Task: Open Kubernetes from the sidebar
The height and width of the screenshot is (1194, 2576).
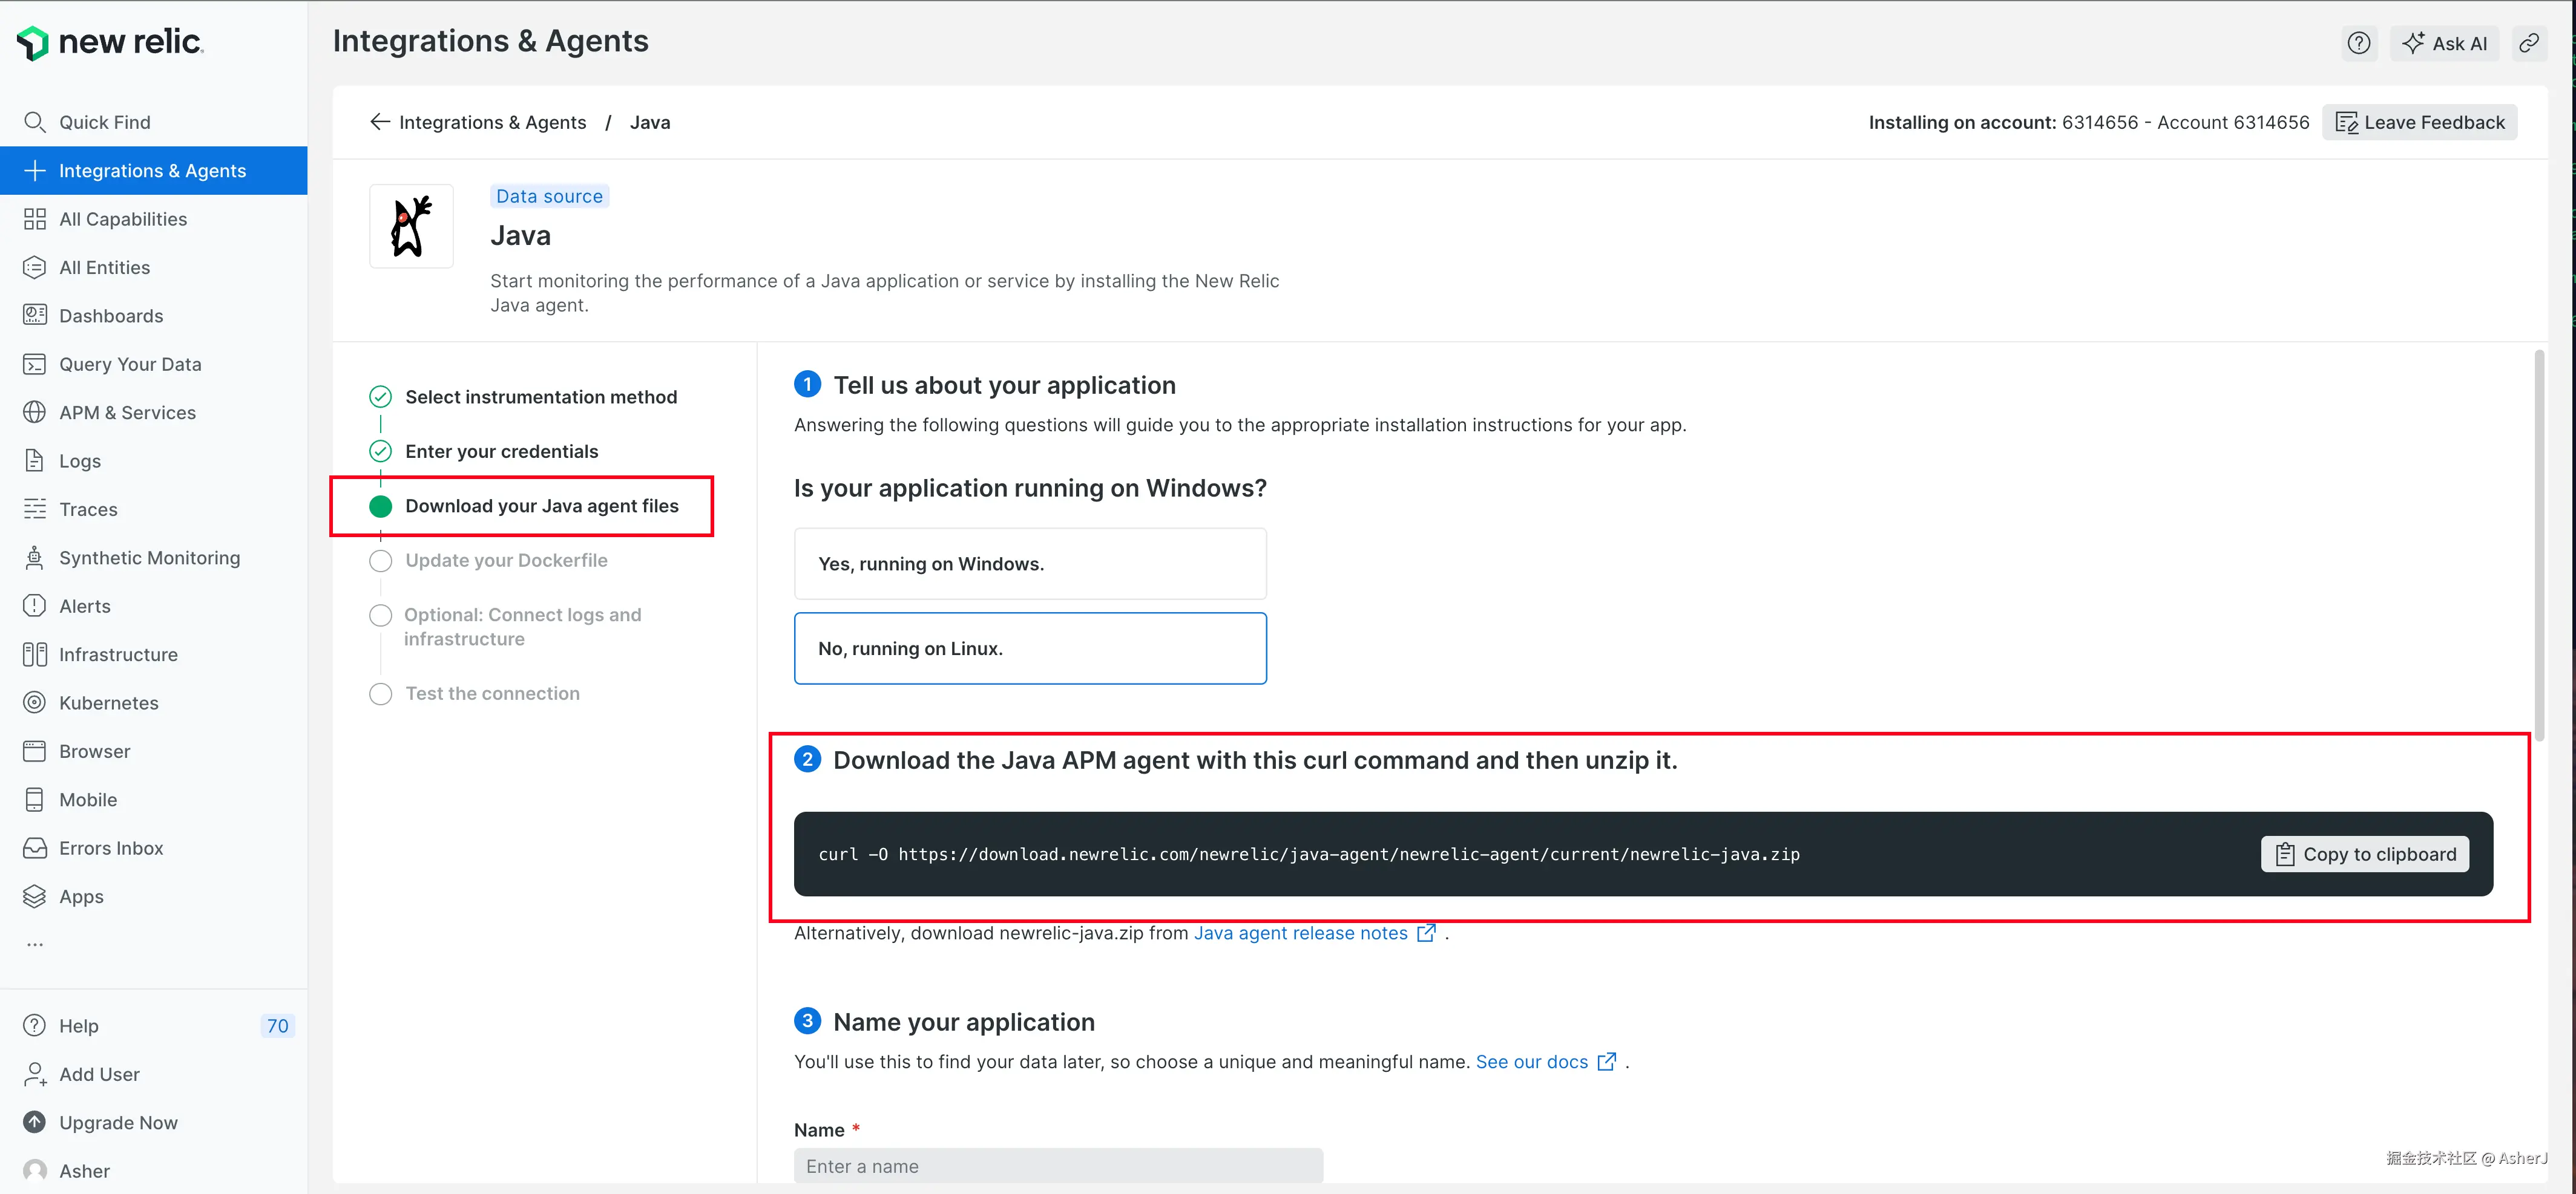Action: pyautogui.click(x=108, y=702)
